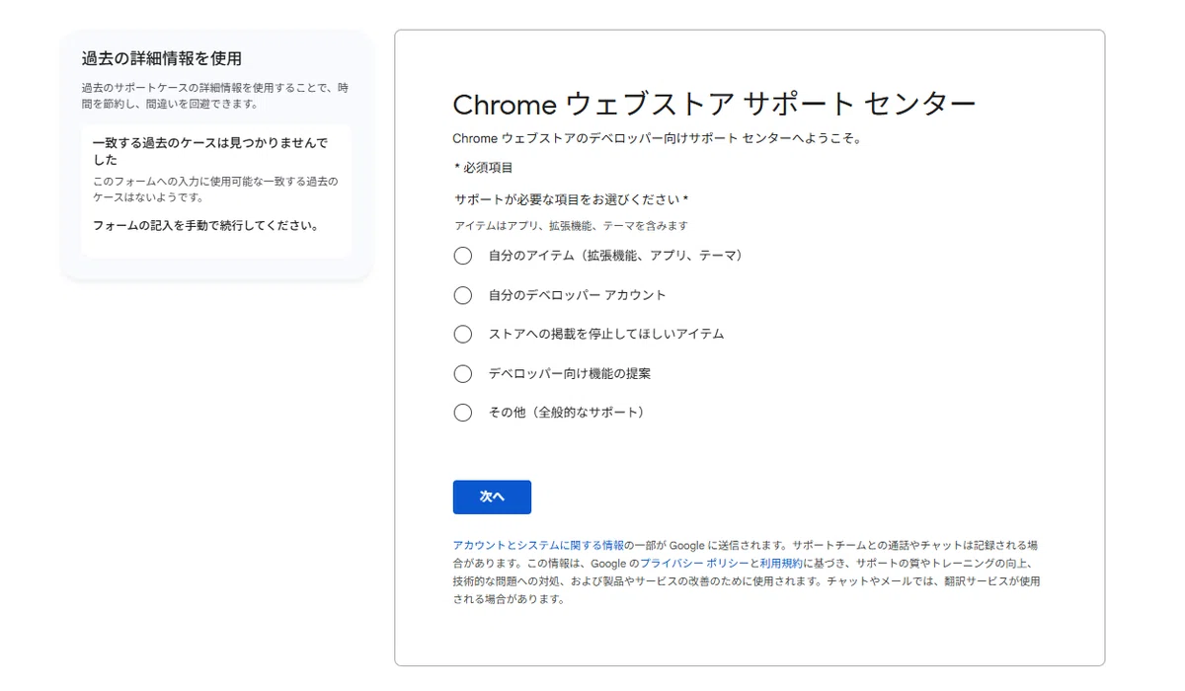Click このフォームへの入力に使用可能な一致する過去のケースはないようです text
1185x691 pixels.
(x=215, y=190)
